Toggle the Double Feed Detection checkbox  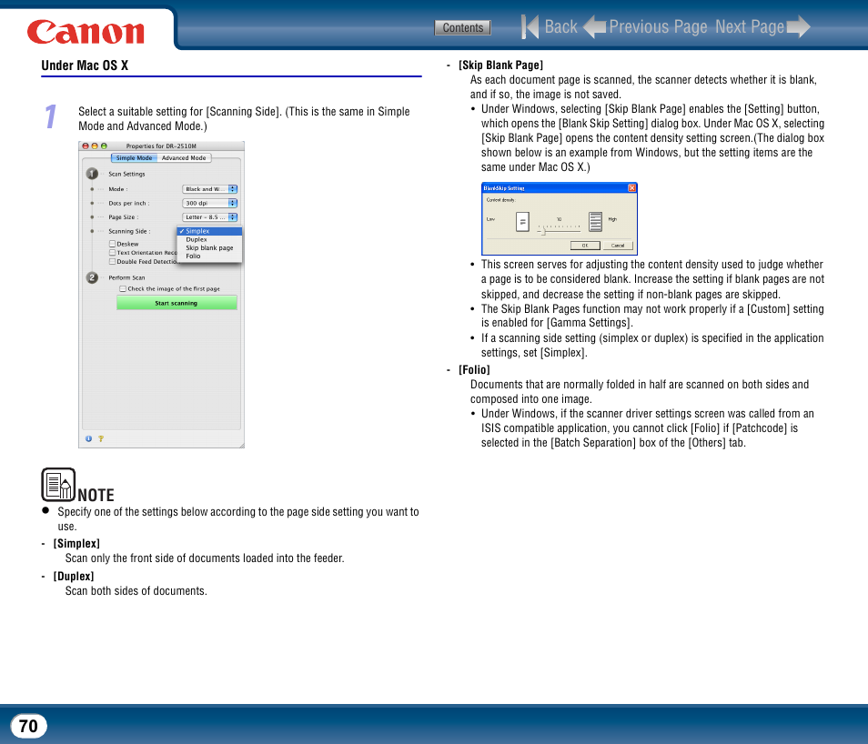(113, 261)
